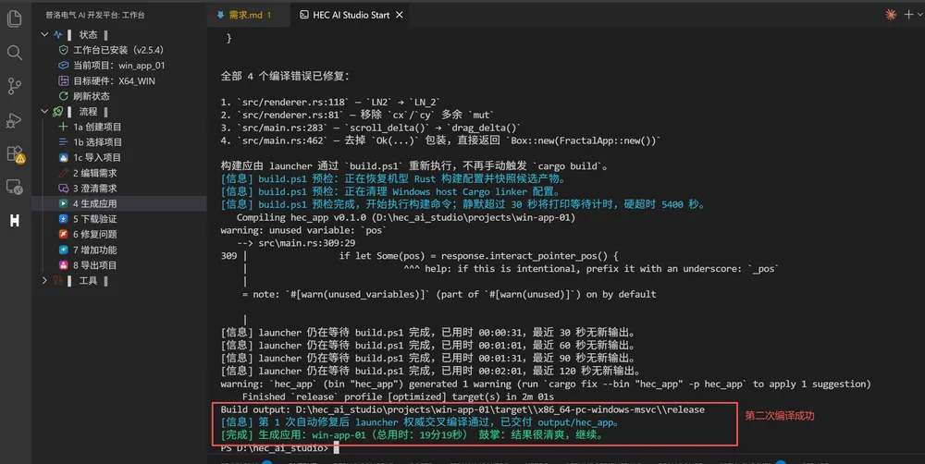Collapse the 流程 section

(x=44, y=112)
